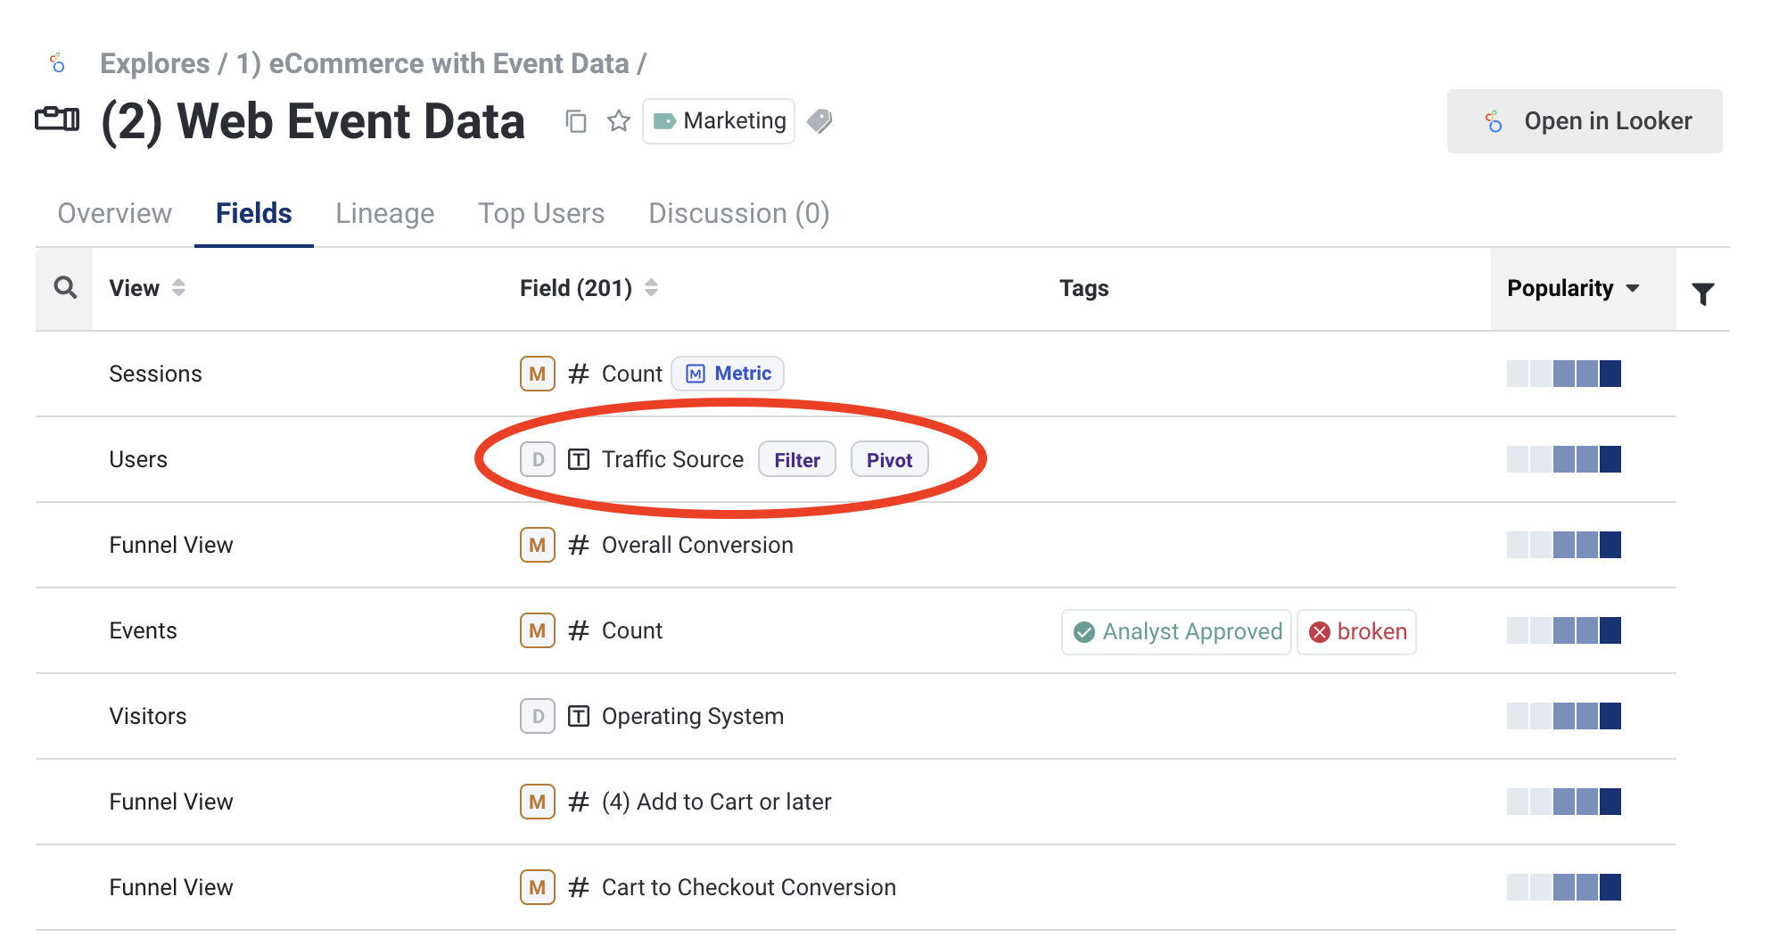The width and height of the screenshot is (1787, 938).
Task: Click the measure badge on Sessions Count
Action: 537,374
